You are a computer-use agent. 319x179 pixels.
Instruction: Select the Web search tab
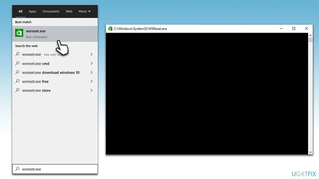pos(69,12)
